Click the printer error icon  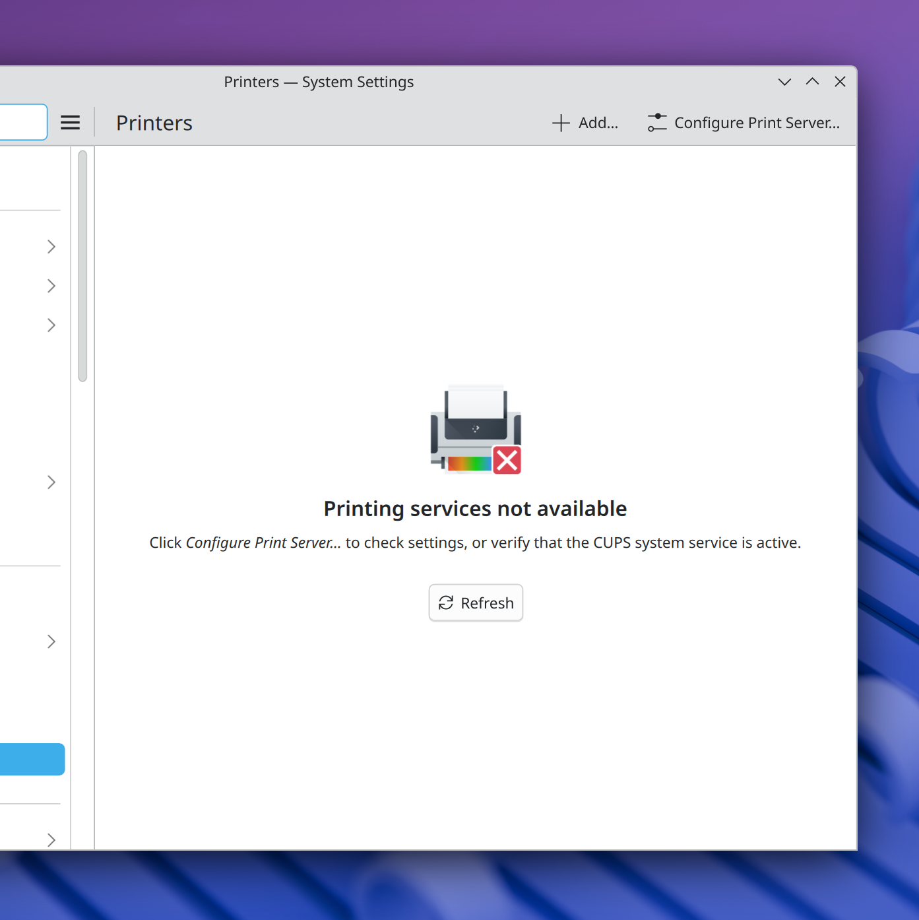pos(476,429)
